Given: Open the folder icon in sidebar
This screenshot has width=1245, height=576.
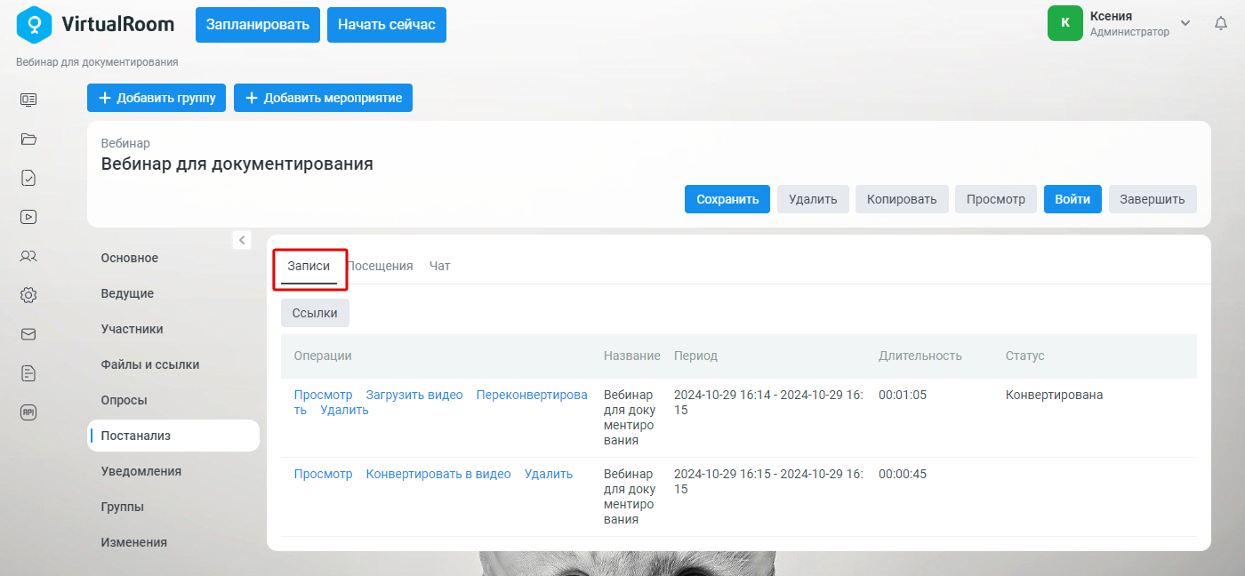Looking at the screenshot, I should coord(28,139).
